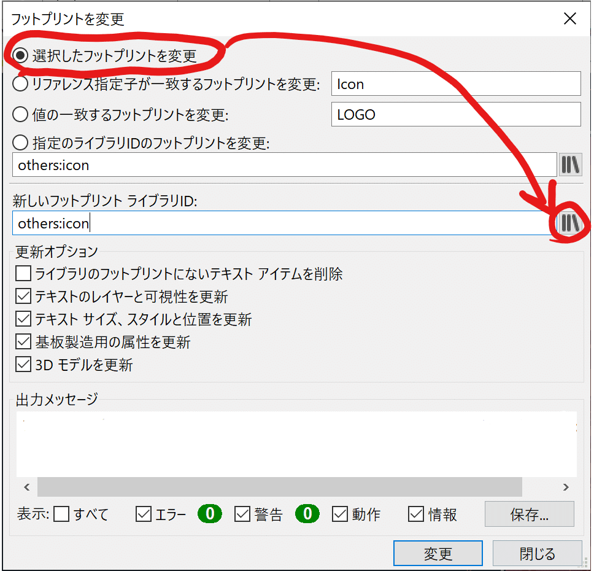Click output message scrollbar left arrow
This screenshot has width=594, height=571.
(26, 487)
